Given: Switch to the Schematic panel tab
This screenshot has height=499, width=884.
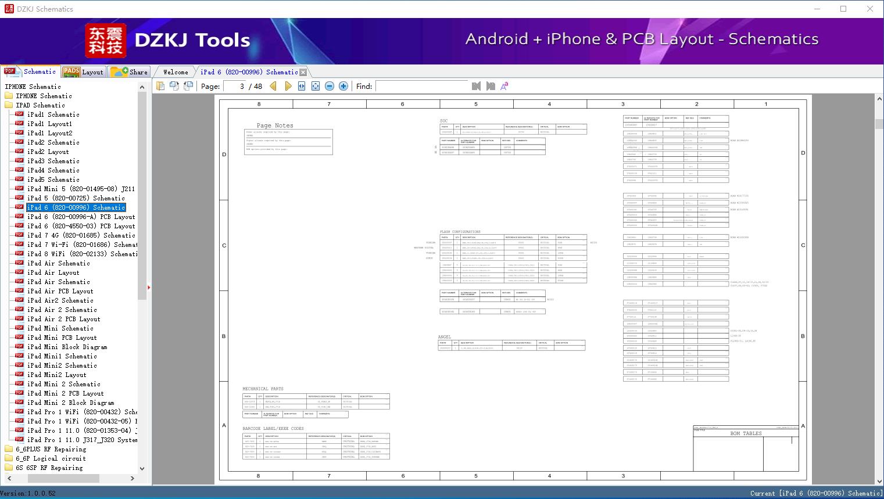Looking at the screenshot, I should pos(30,71).
